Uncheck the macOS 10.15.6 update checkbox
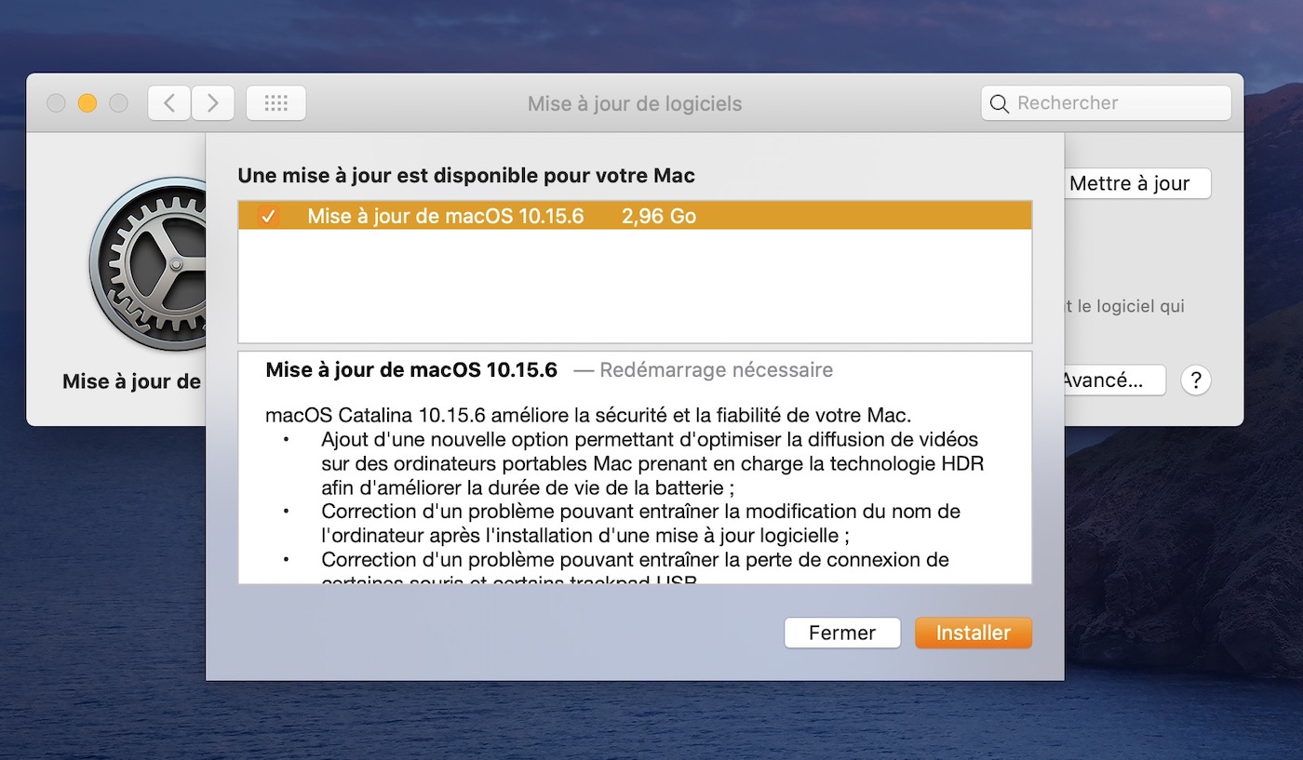Screen dimensions: 1303x760 (x=268, y=217)
